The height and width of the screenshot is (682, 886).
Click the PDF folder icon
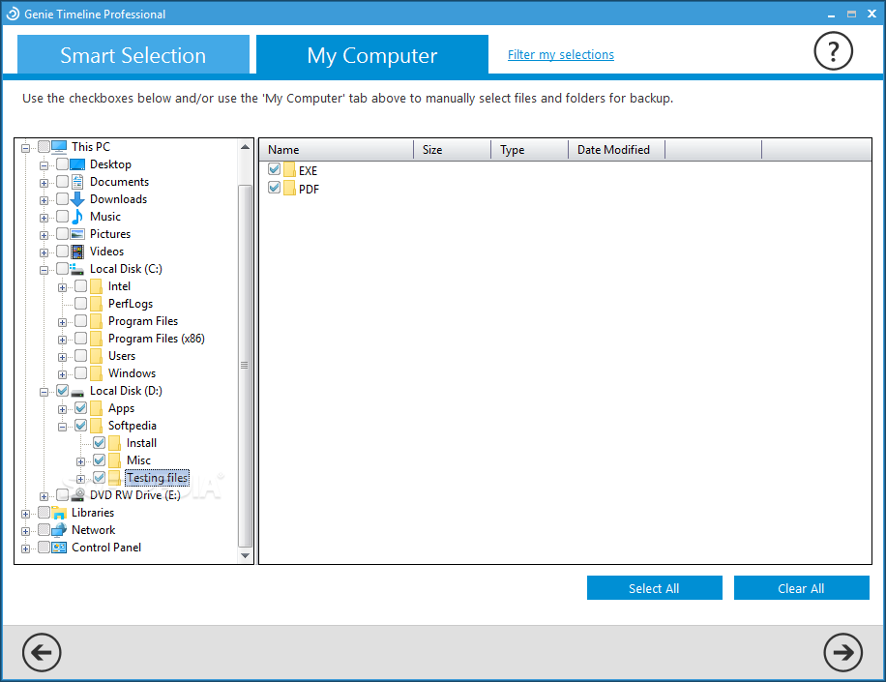pos(289,189)
